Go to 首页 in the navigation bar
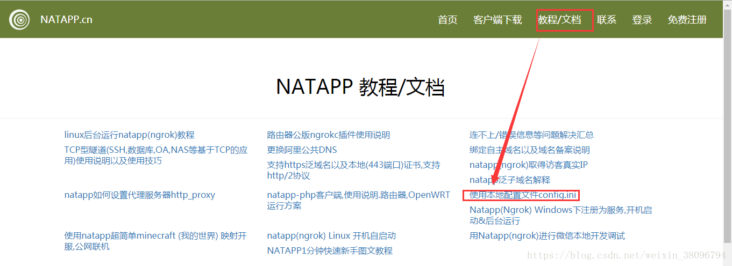The height and width of the screenshot is (266, 732). click(447, 20)
